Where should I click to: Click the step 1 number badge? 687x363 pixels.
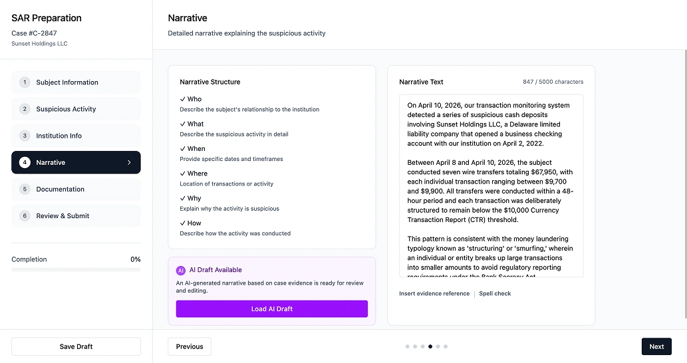coord(25,82)
